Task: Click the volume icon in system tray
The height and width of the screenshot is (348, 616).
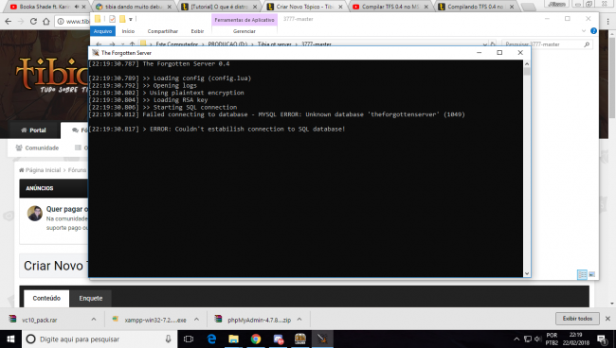Action: (x=538, y=339)
